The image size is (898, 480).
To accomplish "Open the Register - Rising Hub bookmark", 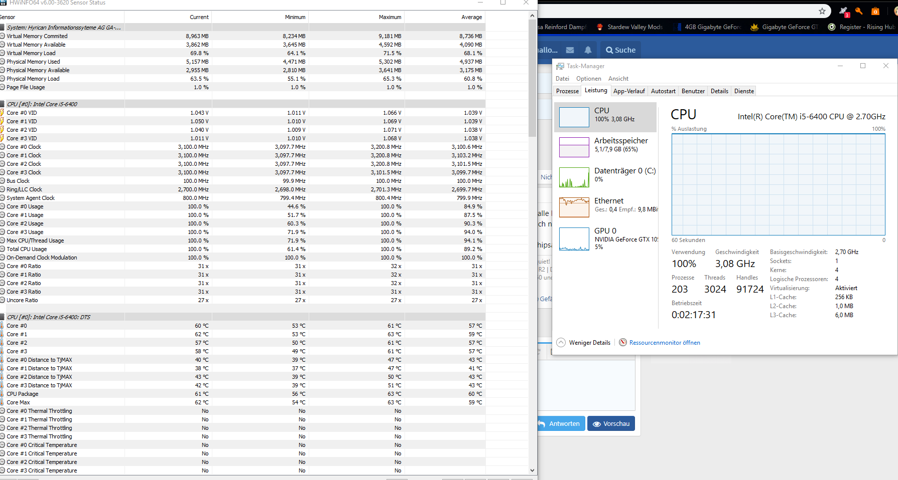I will coord(861,27).
